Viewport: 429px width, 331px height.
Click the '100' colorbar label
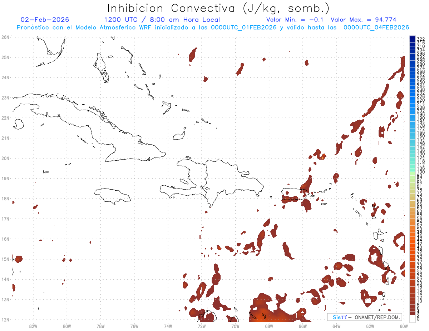pyautogui.click(x=420, y=172)
